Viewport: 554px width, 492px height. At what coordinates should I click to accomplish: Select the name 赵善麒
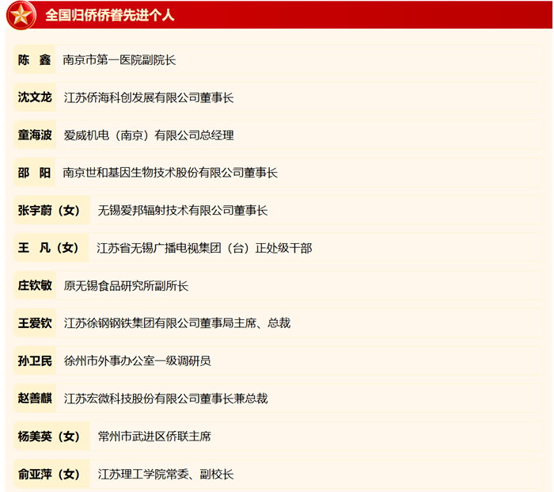click(x=34, y=398)
